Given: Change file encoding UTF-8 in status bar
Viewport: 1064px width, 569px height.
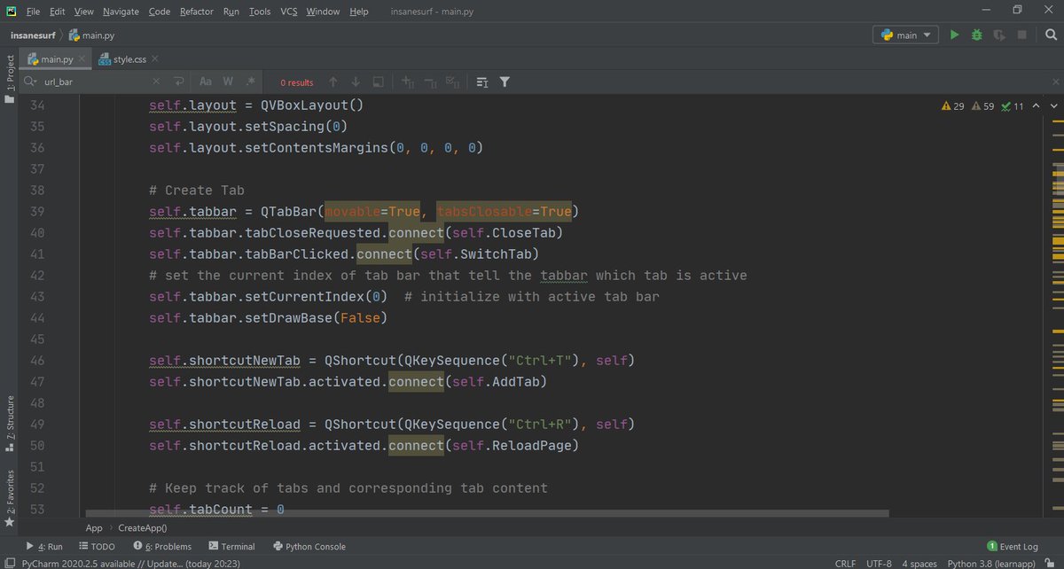Looking at the screenshot, I should tap(880, 564).
